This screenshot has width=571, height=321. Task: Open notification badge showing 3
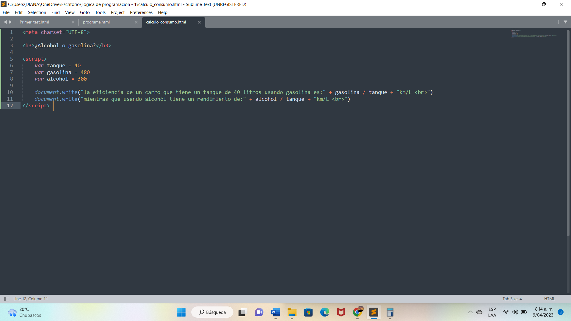(561, 312)
